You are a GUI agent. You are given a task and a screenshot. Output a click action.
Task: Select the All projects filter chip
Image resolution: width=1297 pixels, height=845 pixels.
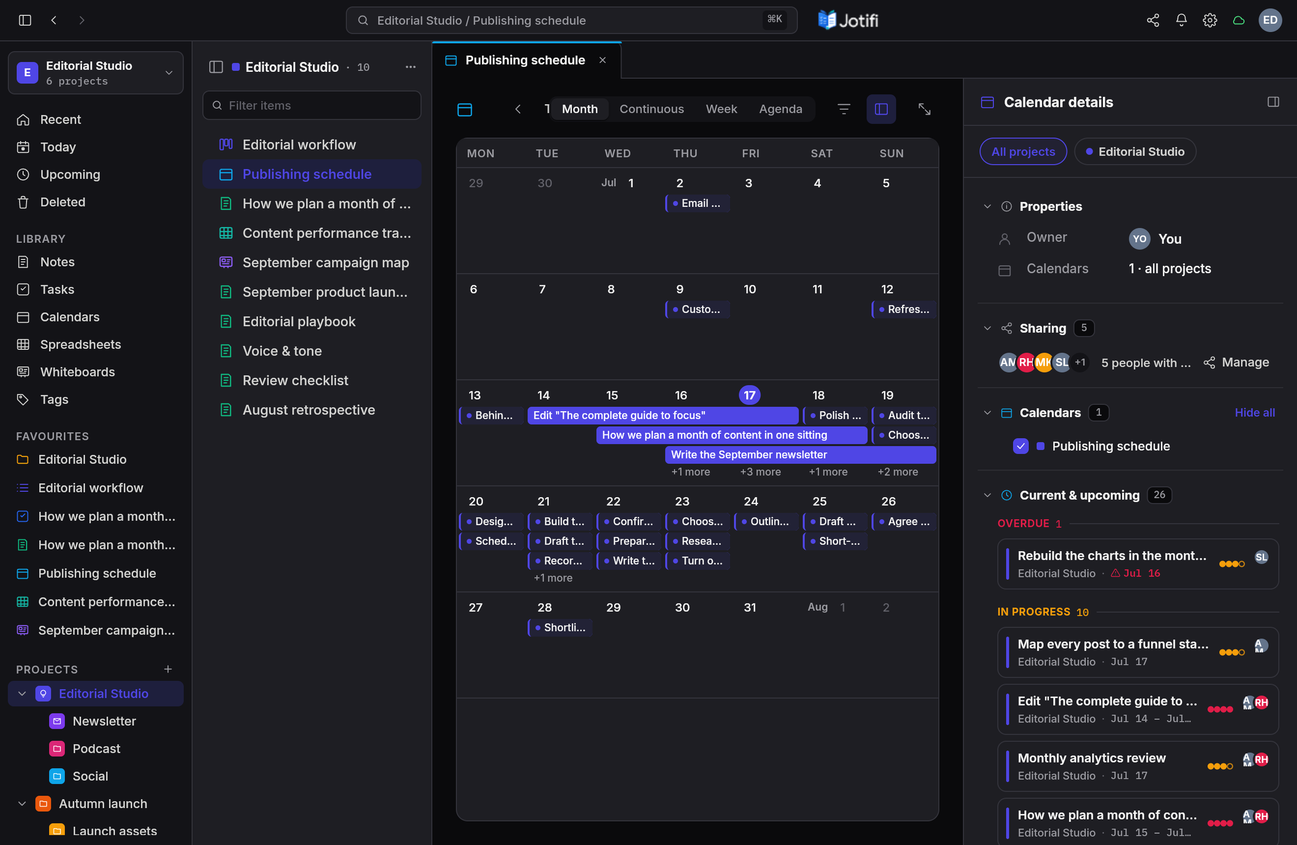pyautogui.click(x=1023, y=151)
